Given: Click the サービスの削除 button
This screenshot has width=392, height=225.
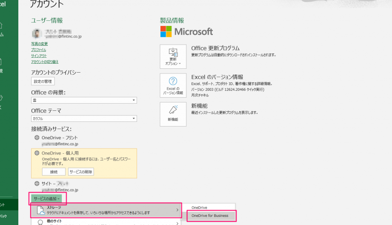Looking at the screenshot, I should (81, 172).
